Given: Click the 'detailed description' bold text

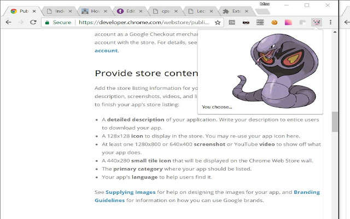Looking at the screenshot, I should pyautogui.click(x=136, y=119).
